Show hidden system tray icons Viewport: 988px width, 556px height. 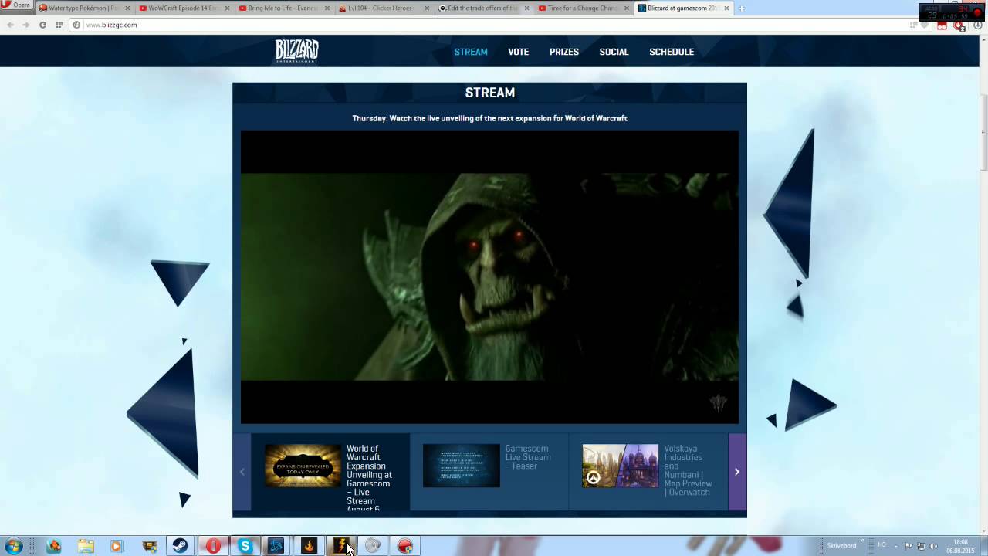[896, 546]
